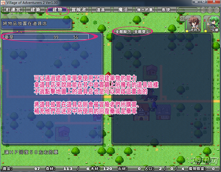
Task: Select the 藥草 item row
Action: pyautogui.click(x=46, y=37)
